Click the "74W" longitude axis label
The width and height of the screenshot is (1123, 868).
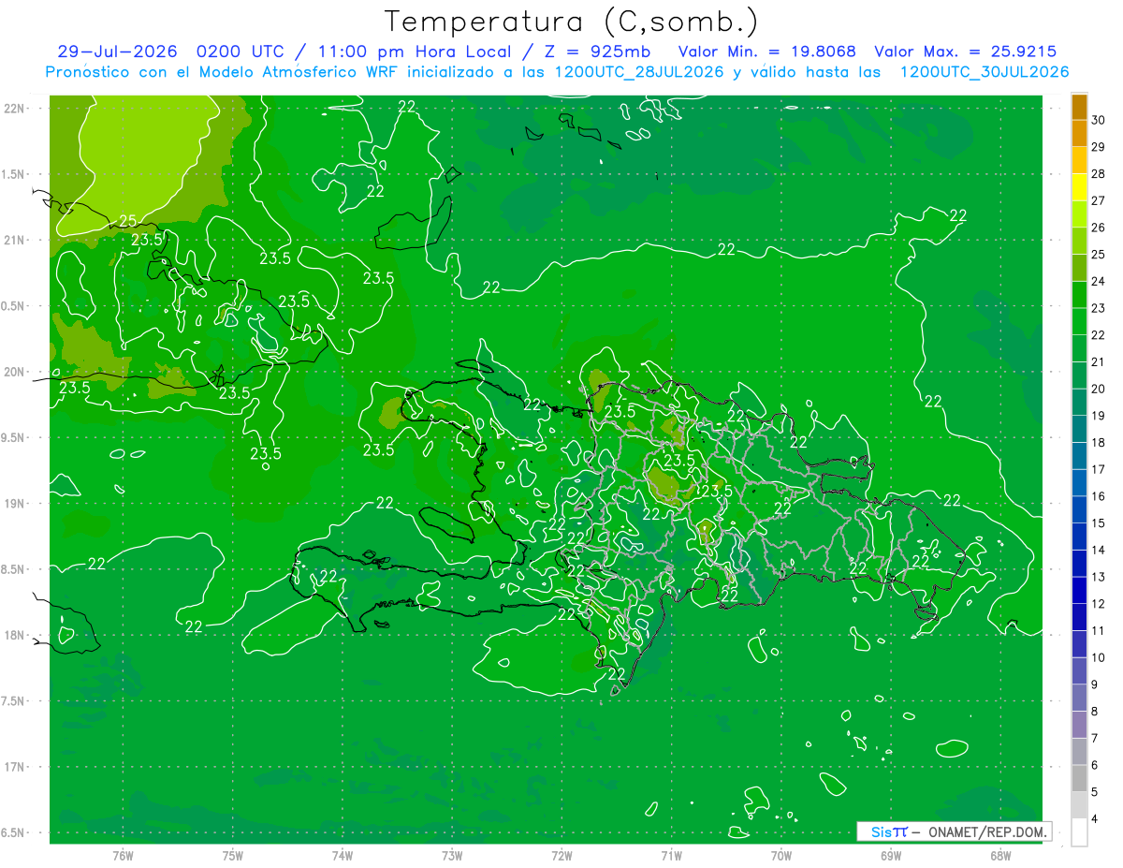(x=343, y=856)
